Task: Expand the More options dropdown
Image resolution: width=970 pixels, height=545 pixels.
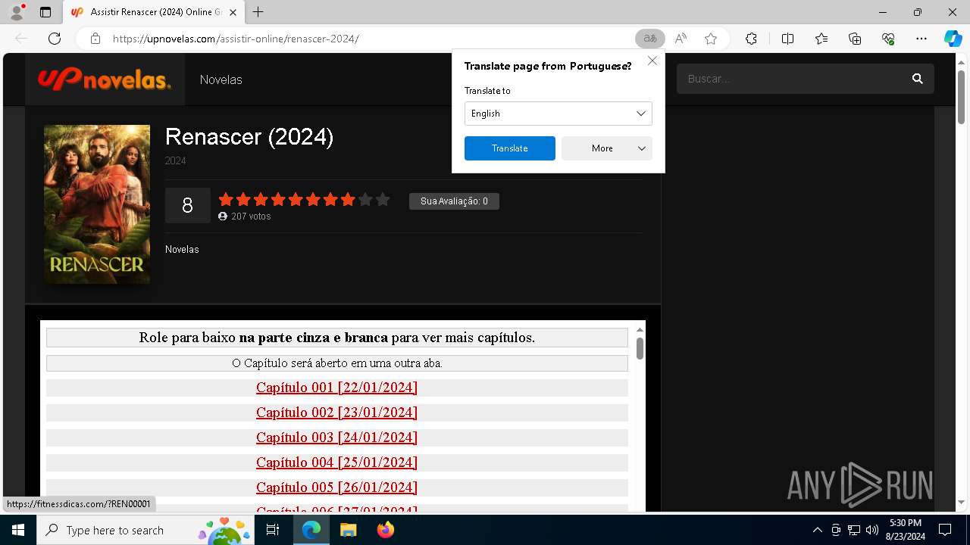Action: 606,148
